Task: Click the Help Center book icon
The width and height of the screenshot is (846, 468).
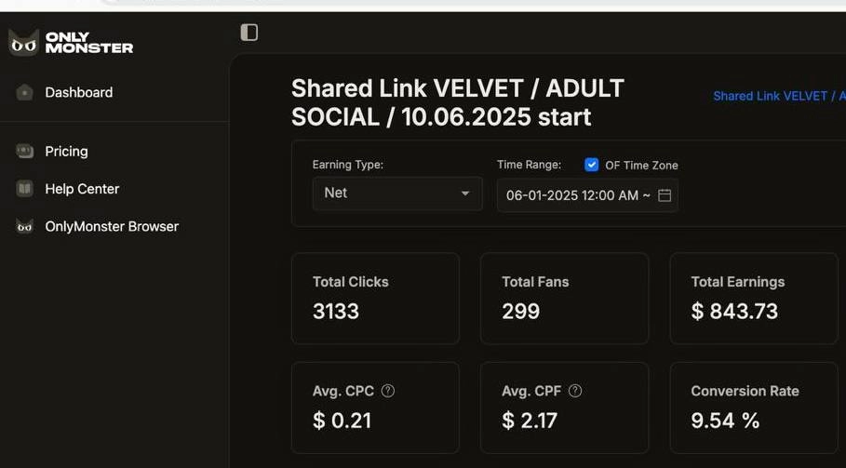Action: pyautogui.click(x=25, y=189)
